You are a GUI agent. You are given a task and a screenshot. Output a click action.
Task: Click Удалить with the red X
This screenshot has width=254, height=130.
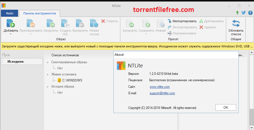point(208,27)
